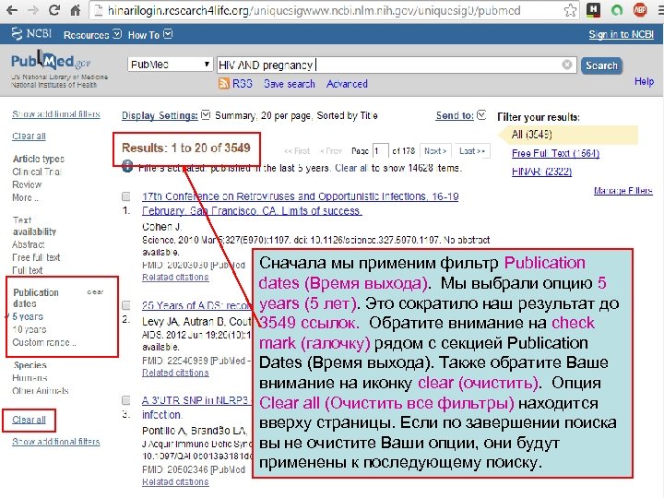Open the Send to dropdown
664x498 pixels.
461,115
